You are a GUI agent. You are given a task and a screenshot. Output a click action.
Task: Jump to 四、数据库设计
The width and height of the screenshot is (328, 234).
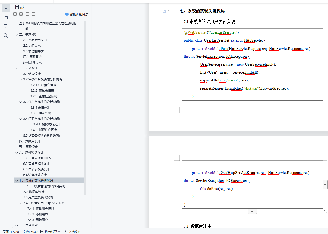(x=30, y=141)
